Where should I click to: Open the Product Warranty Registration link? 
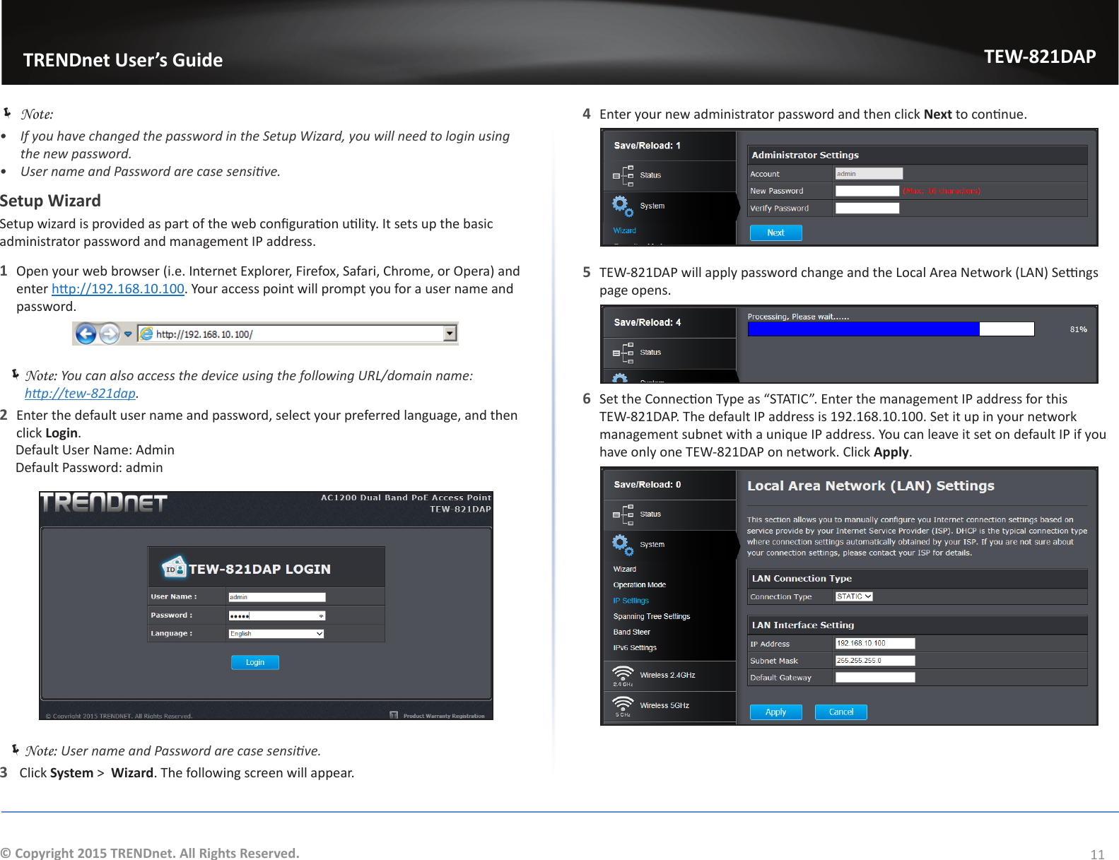coord(444,716)
